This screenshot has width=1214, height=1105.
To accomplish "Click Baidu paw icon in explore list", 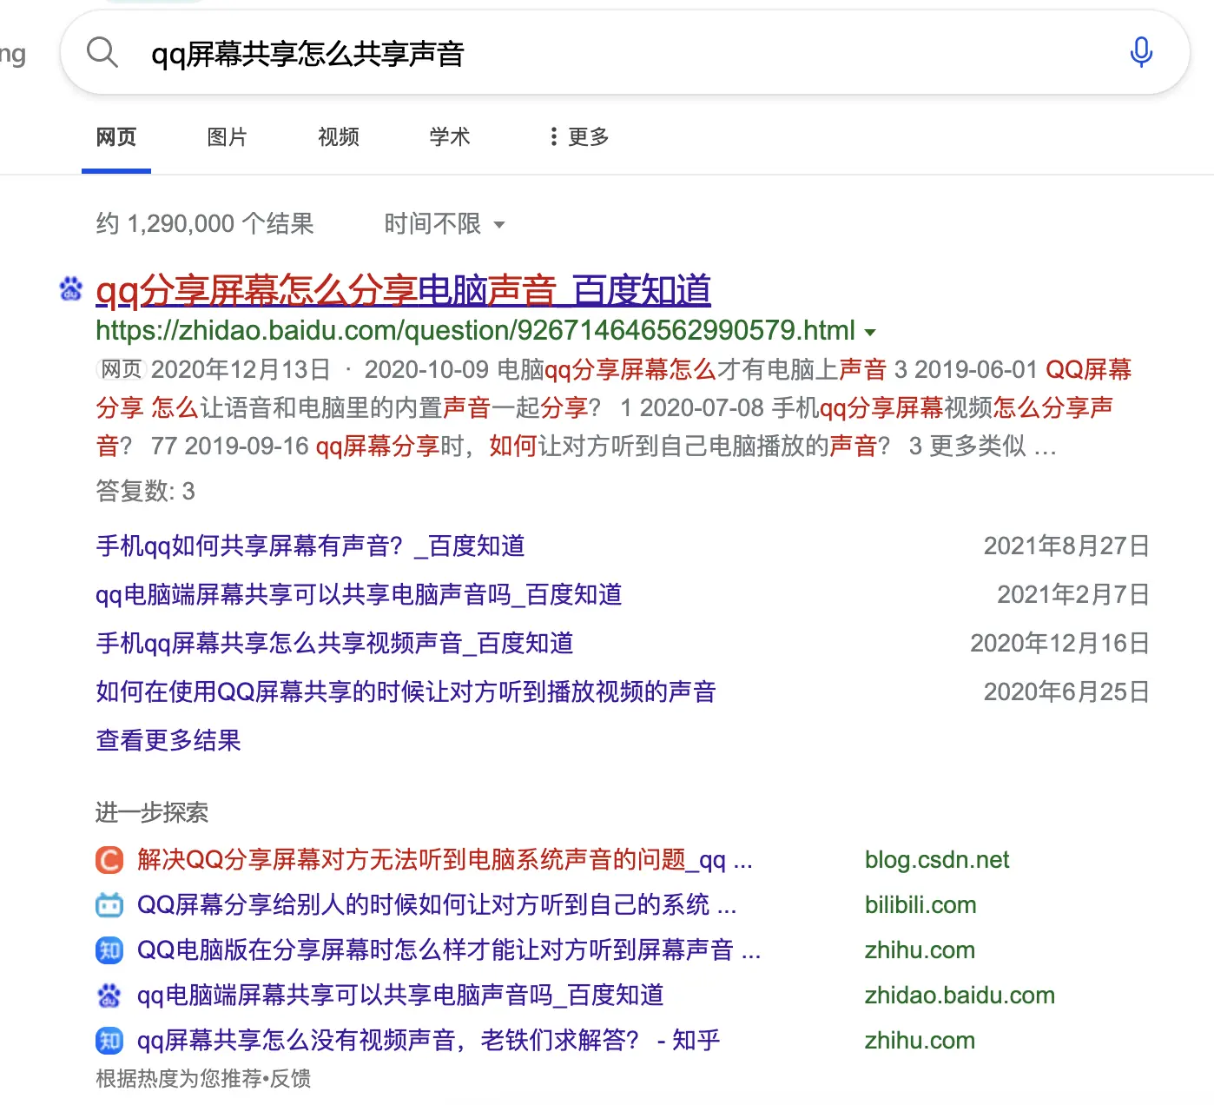I will click(x=109, y=996).
